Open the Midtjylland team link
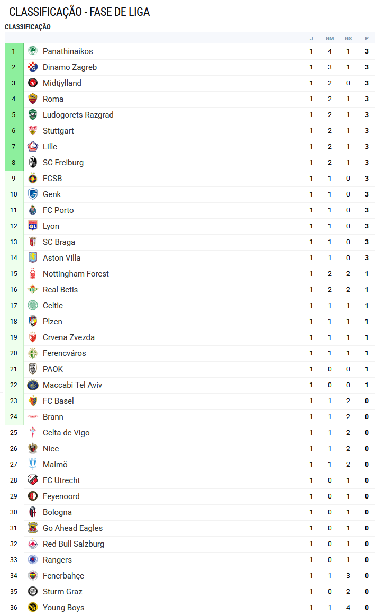Screen dimensions: 375x614 (62, 83)
